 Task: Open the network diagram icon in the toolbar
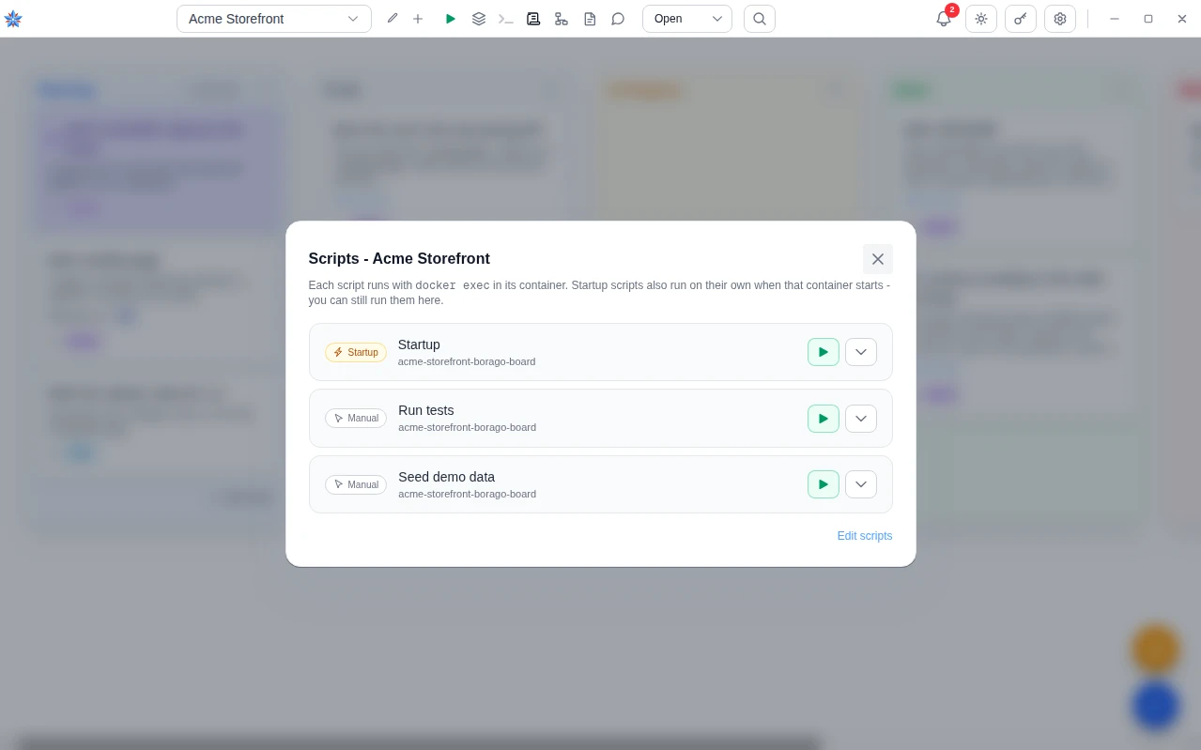pyautogui.click(x=562, y=19)
